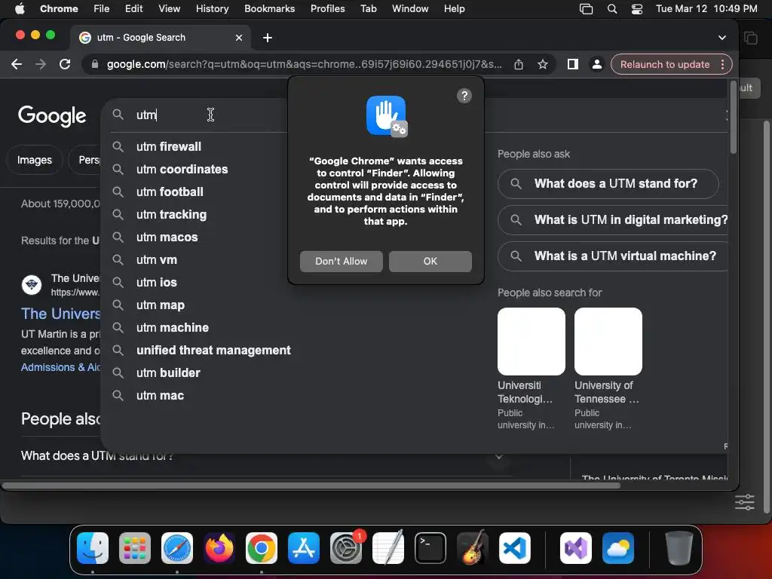The height and width of the screenshot is (579, 772).
Task: Click OK in the permission dialog
Action: (430, 262)
